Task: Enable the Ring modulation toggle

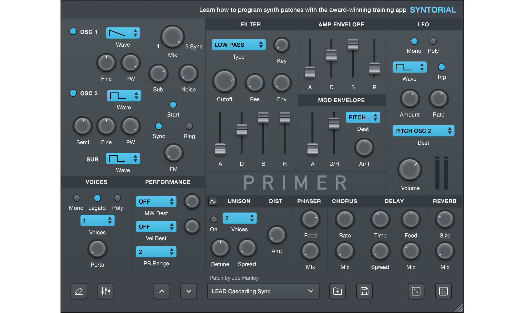Action: point(189,126)
